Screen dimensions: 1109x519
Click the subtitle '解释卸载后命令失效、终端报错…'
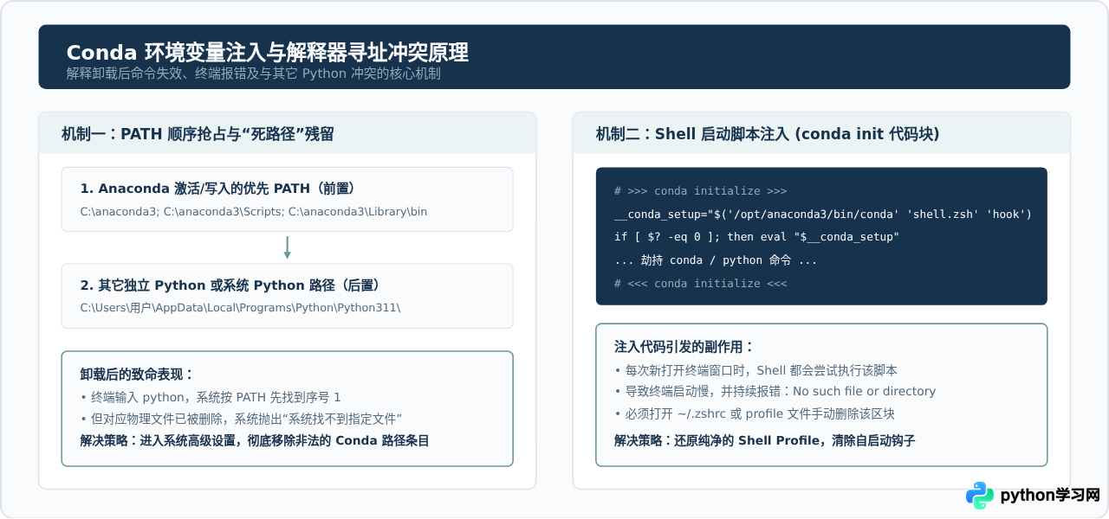(x=254, y=74)
